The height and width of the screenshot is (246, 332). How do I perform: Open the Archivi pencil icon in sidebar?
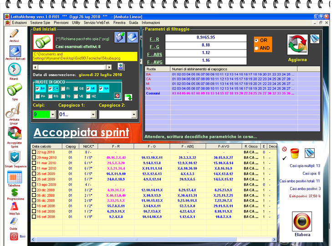point(14,34)
